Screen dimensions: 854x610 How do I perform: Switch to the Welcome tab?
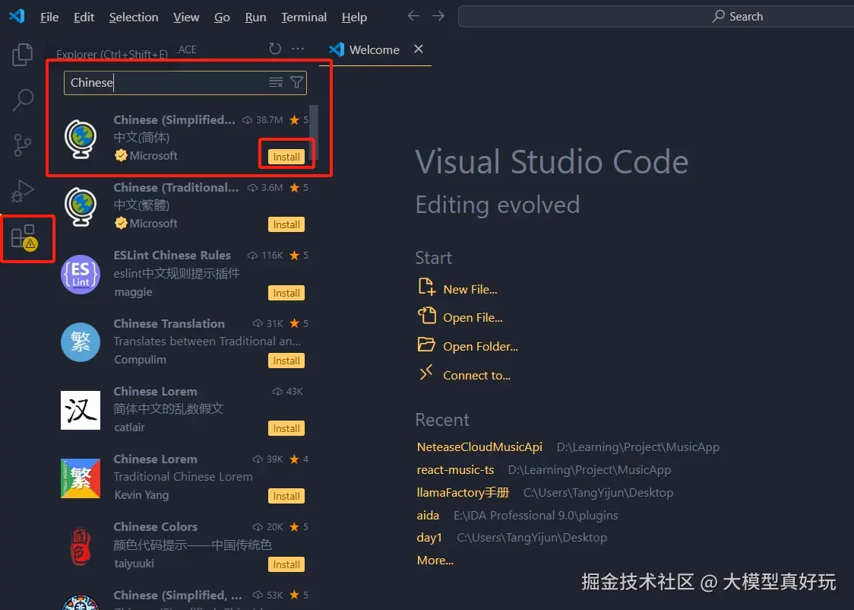(x=373, y=49)
